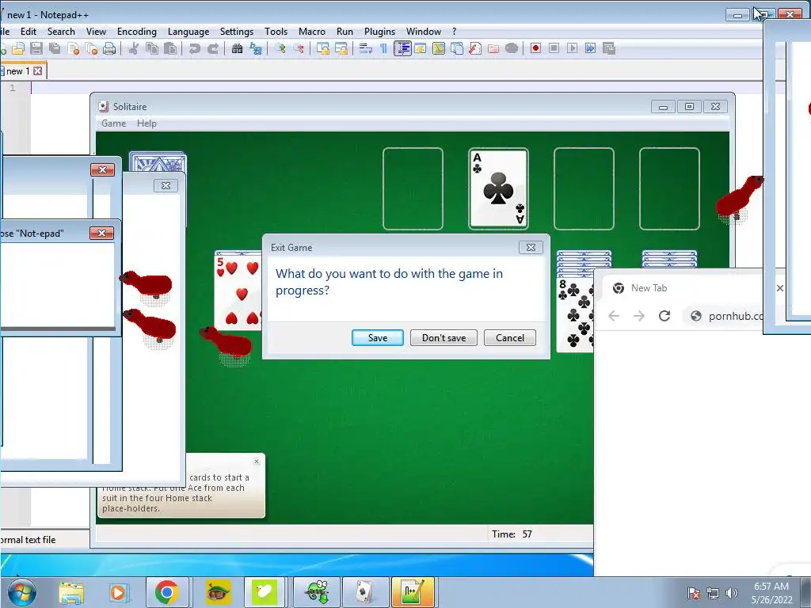Open Solitaire from the taskbar cards icon
Viewport: 811px width, 608px height.
(365, 592)
